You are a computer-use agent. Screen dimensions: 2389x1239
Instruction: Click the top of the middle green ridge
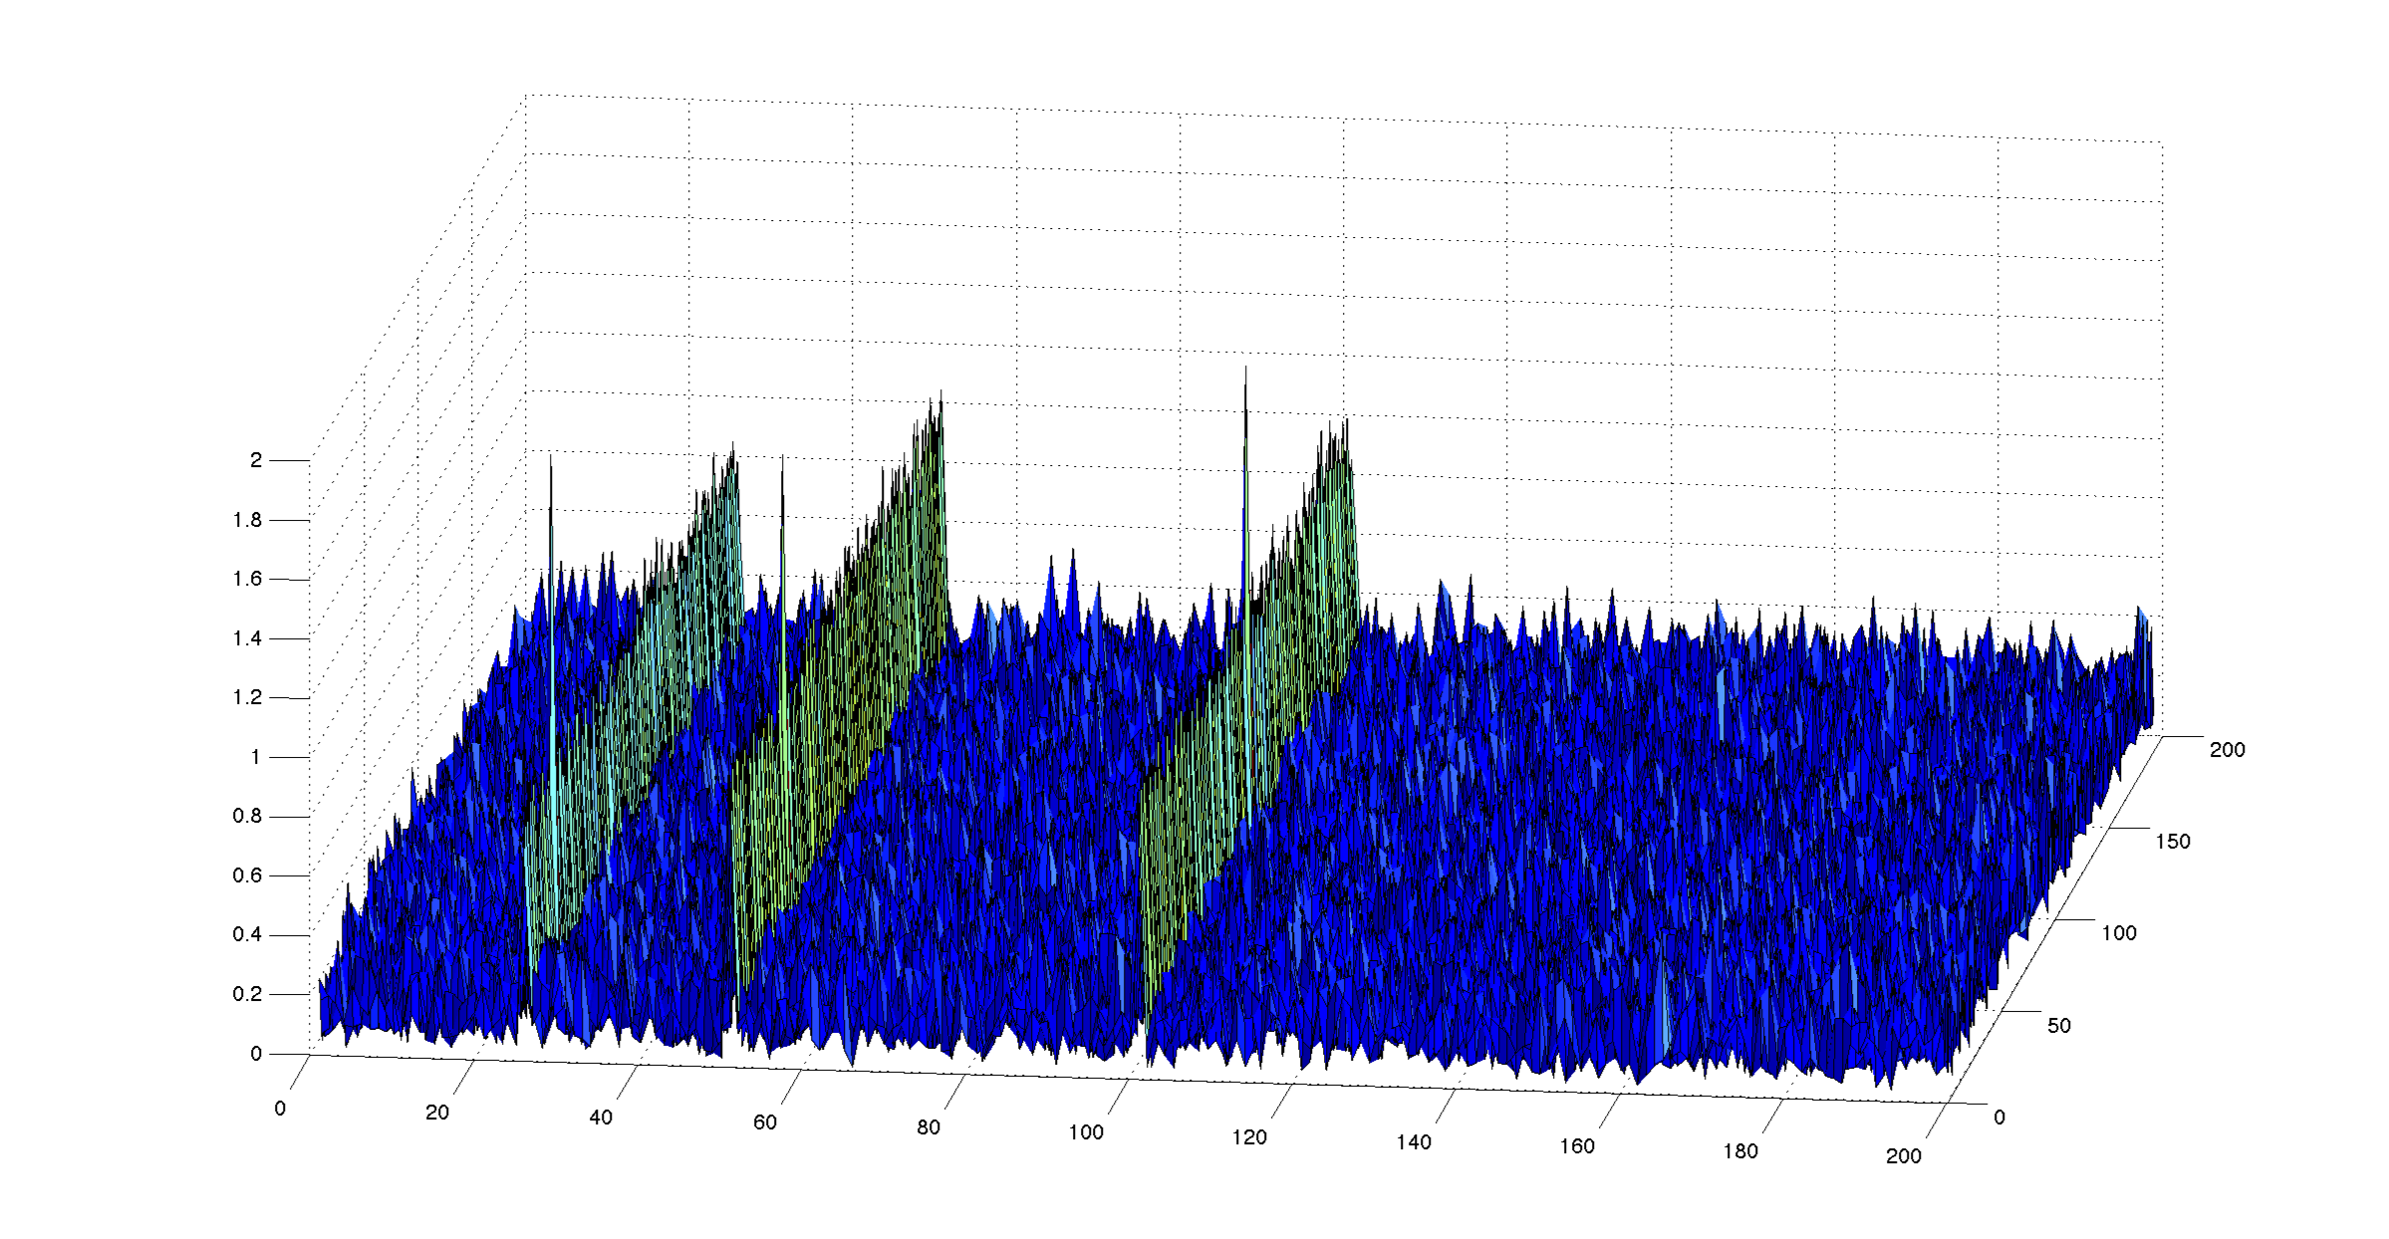939,394
